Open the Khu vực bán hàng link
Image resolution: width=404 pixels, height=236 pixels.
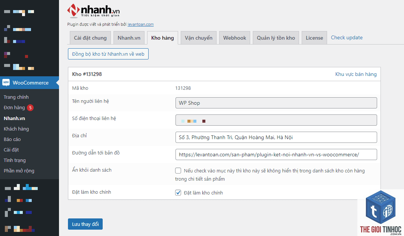click(356, 74)
